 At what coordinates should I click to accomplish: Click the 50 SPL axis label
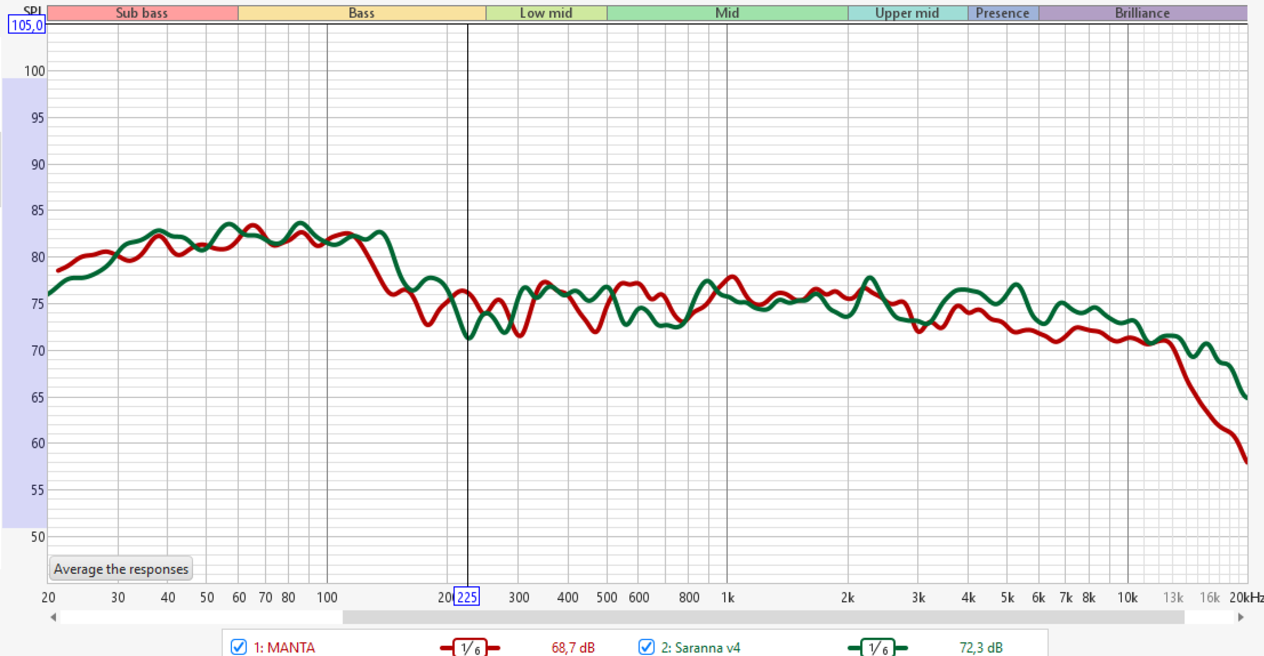(37, 537)
